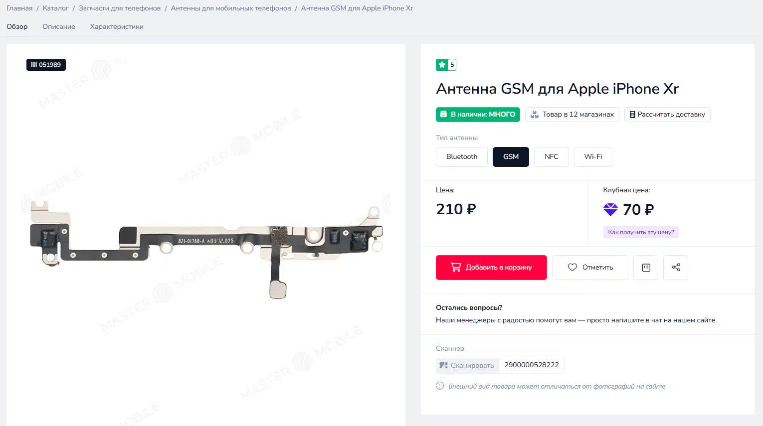Click the barcode article badge 051989
This screenshot has width=763, height=426.
(46, 65)
